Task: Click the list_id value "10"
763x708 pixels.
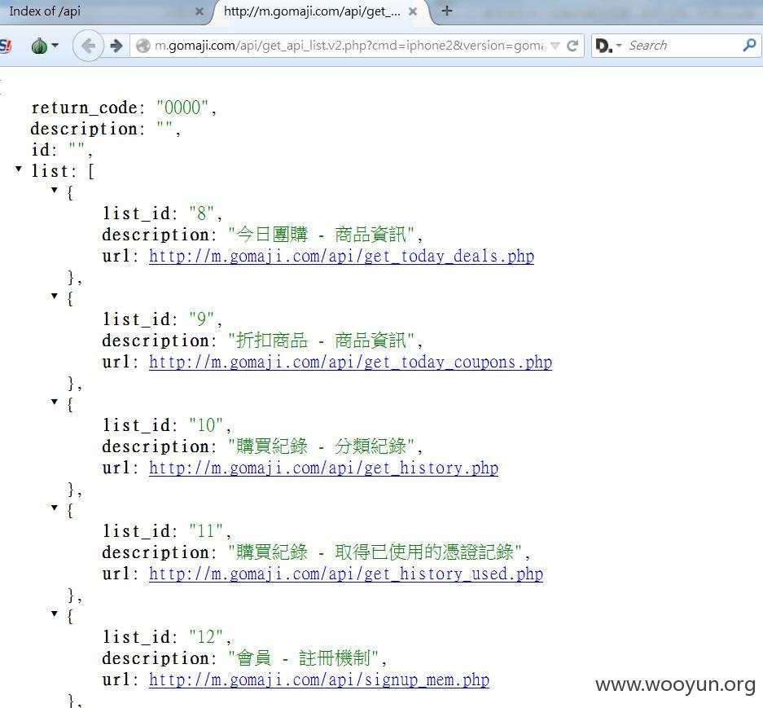Action: 206,425
